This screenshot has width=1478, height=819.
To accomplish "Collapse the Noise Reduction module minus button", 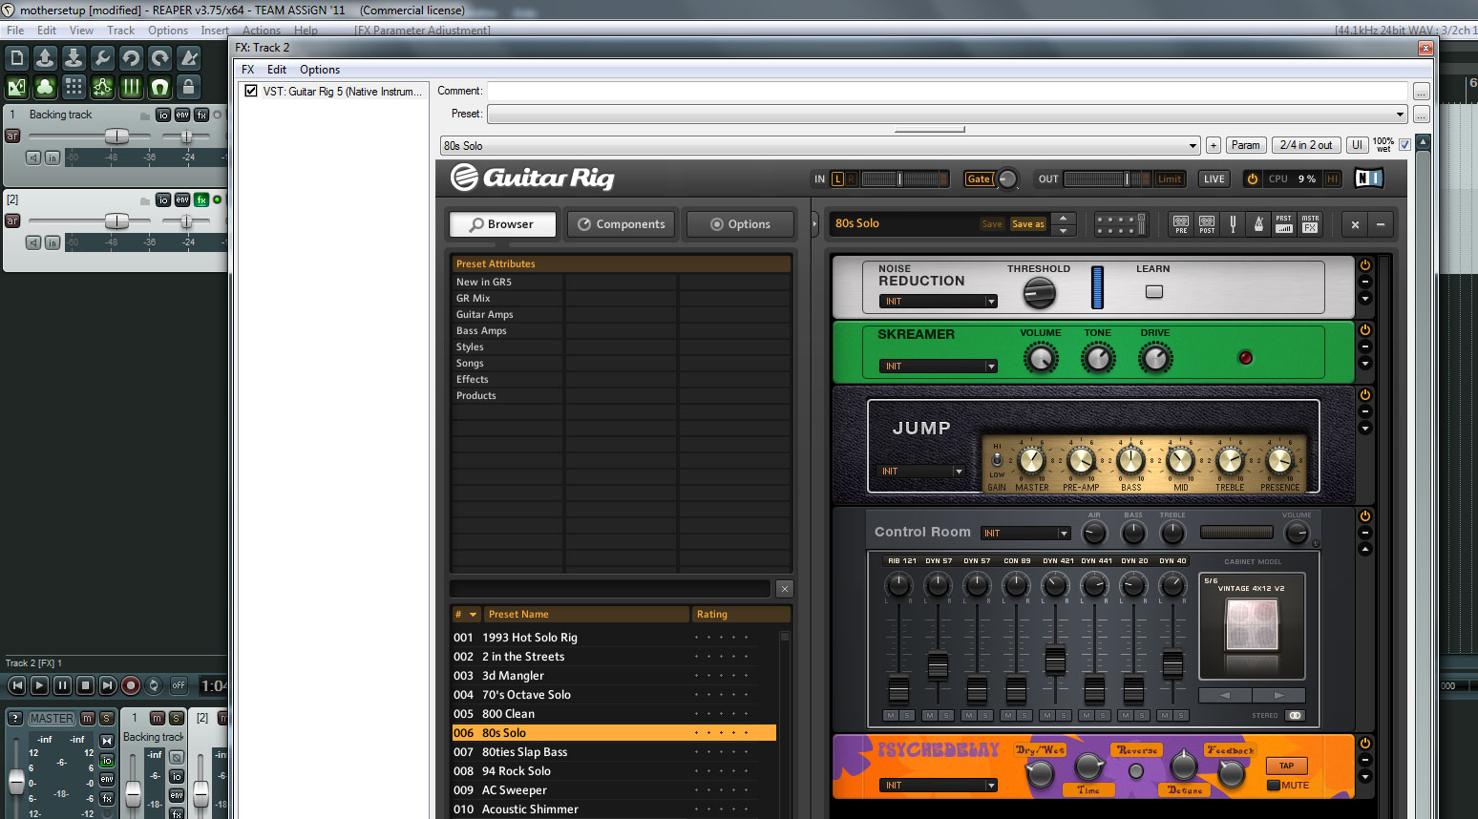I will click(x=1365, y=282).
